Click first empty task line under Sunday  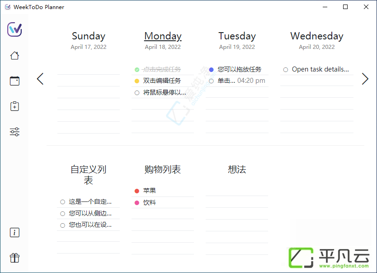pyautogui.click(x=89, y=69)
